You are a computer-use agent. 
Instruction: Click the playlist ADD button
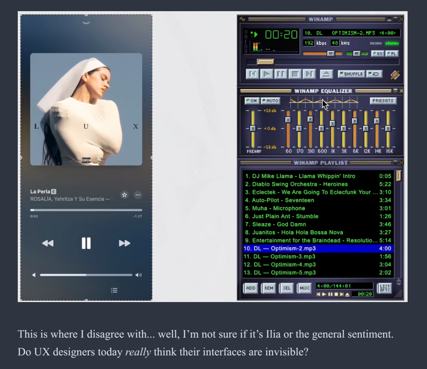tap(251, 288)
